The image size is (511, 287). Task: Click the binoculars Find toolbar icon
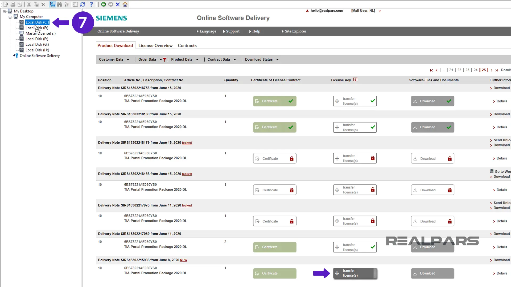coord(60,4)
